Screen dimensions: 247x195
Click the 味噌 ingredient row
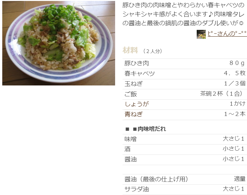185,139
